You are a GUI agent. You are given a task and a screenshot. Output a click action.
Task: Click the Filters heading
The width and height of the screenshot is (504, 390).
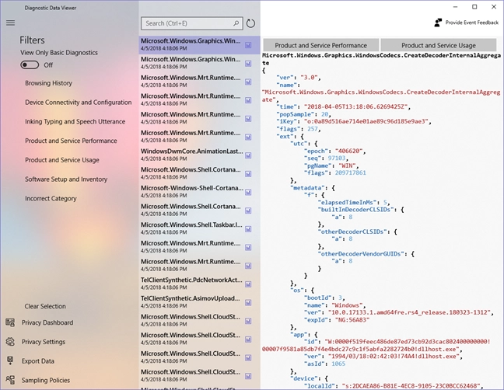click(32, 40)
